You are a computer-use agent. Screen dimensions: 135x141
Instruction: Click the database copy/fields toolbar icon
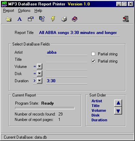tap(42, 19)
